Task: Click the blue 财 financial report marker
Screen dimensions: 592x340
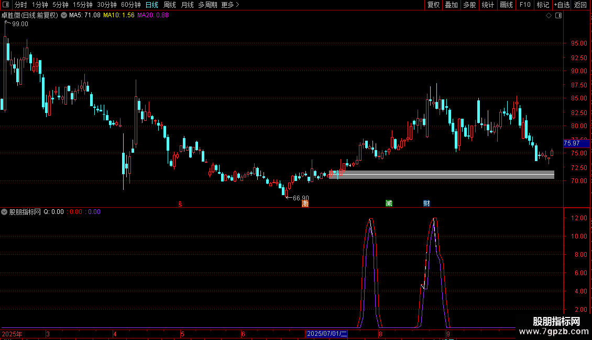Action: pyautogui.click(x=426, y=203)
